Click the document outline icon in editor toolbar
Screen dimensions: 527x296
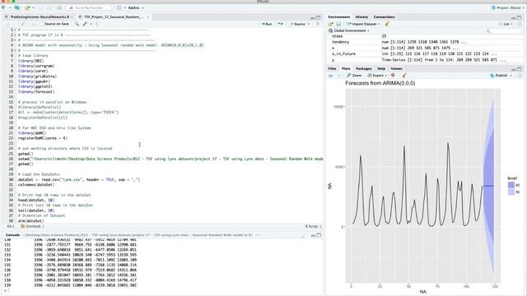tap(318, 24)
